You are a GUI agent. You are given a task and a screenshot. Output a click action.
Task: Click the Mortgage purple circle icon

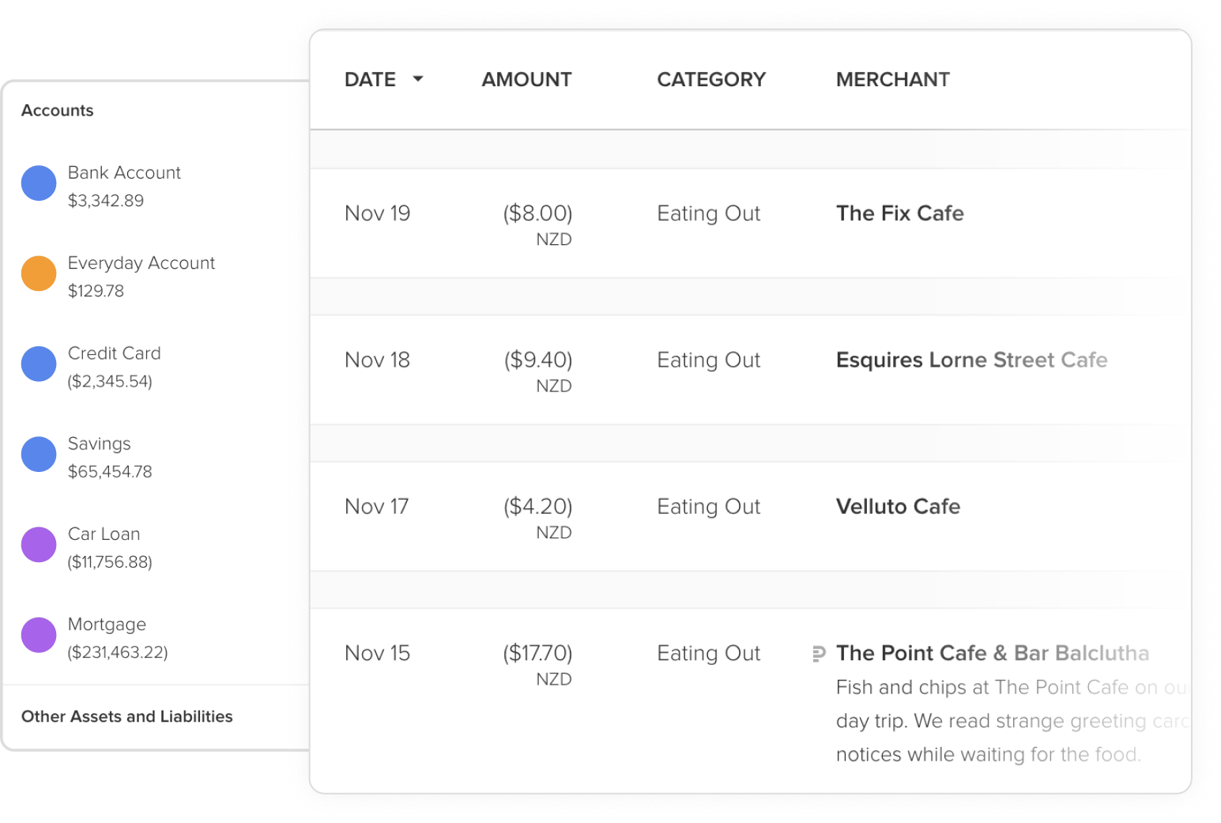39,635
